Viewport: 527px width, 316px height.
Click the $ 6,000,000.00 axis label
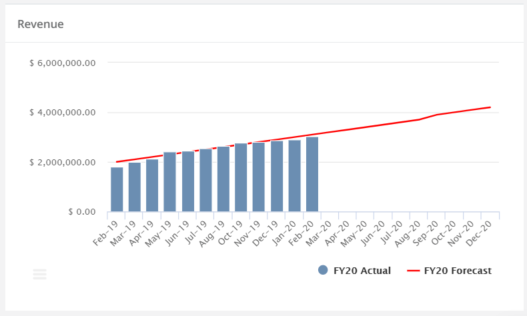[x=63, y=63]
